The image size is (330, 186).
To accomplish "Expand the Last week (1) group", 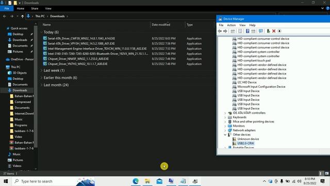I will [41, 70].
